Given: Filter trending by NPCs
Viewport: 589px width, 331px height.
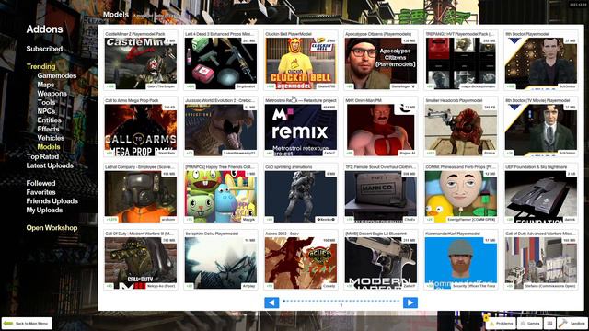Looking at the screenshot, I should [46, 111].
